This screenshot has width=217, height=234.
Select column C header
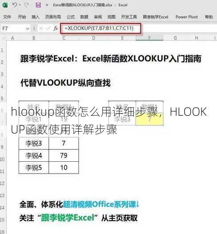64,38
